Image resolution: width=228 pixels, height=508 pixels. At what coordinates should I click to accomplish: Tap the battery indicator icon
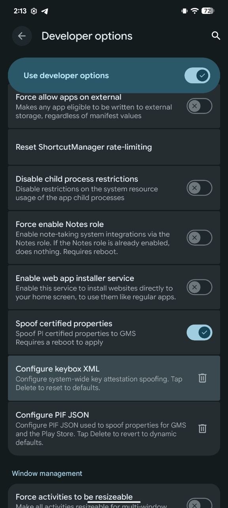[x=207, y=11]
